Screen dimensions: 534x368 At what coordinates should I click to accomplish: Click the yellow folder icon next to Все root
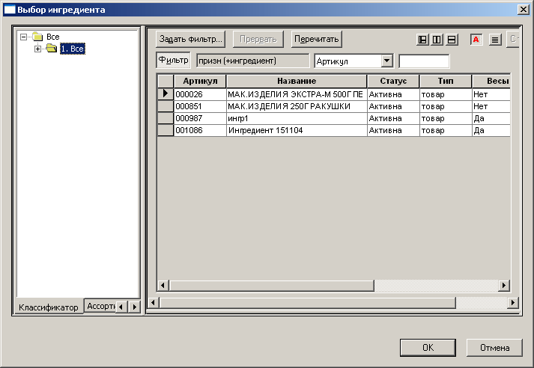click(x=37, y=37)
